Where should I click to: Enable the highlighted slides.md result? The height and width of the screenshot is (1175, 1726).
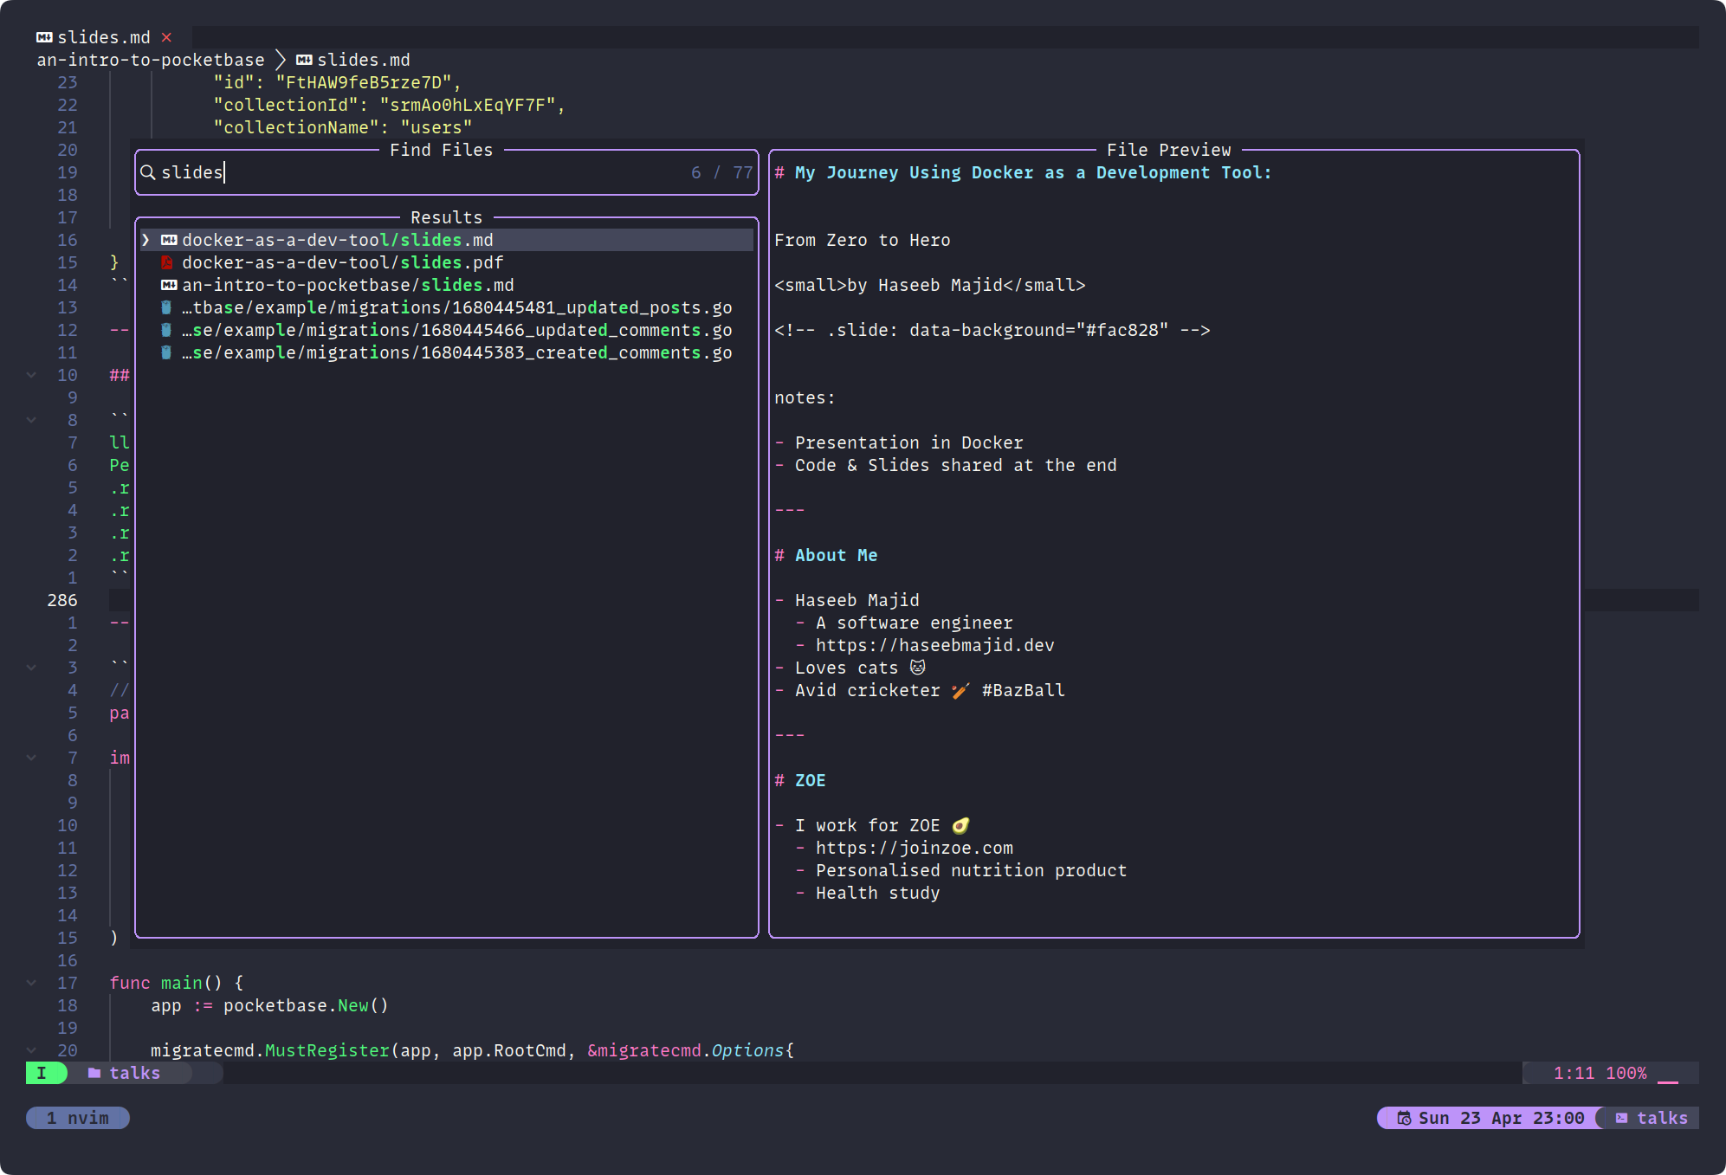(x=446, y=239)
